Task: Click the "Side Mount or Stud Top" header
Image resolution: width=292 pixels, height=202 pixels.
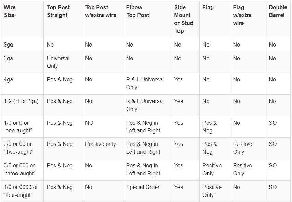Action: [184, 19]
